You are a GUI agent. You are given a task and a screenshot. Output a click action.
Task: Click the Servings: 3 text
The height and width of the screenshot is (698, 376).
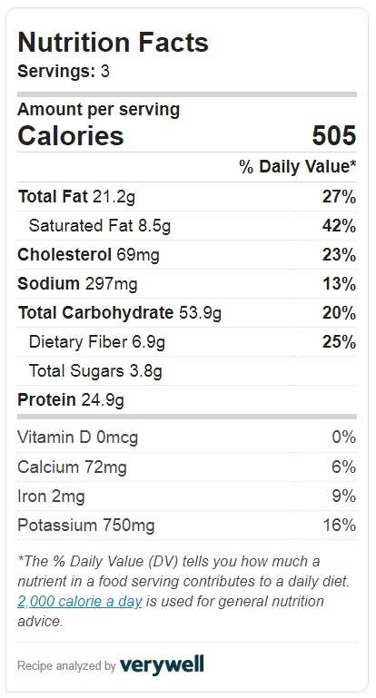(x=64, y=71)
